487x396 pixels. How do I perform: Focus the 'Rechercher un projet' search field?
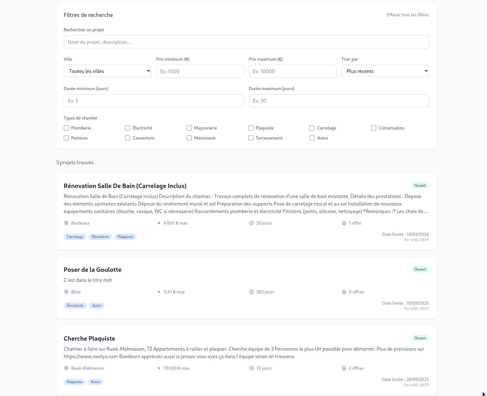(x=246, y=42)
